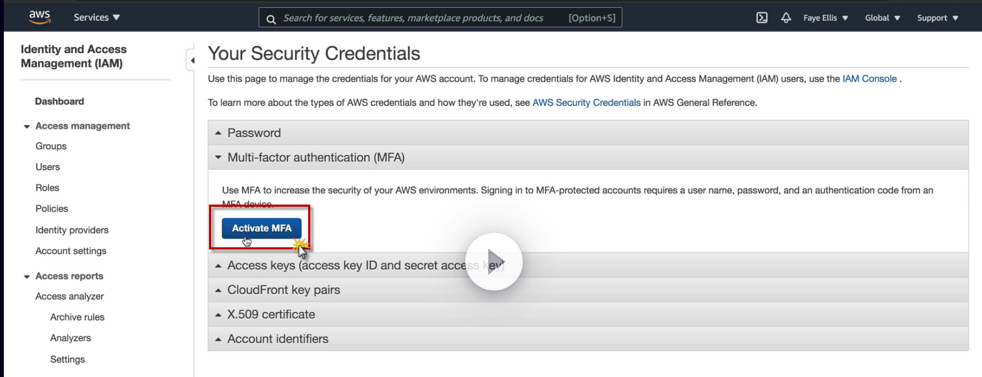
Task: Open the Global region dropdown
Action: click(x=882, y=18)
